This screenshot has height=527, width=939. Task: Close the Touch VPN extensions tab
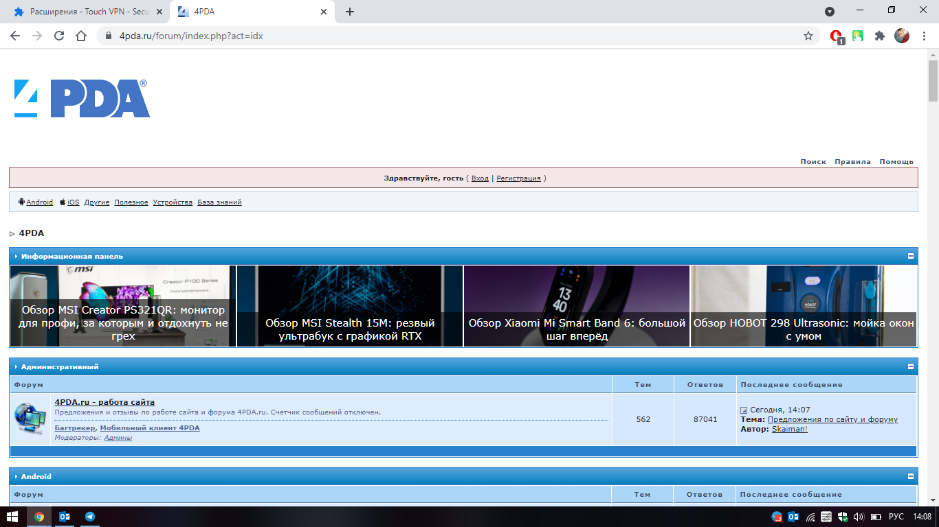[x=159, y=12]
